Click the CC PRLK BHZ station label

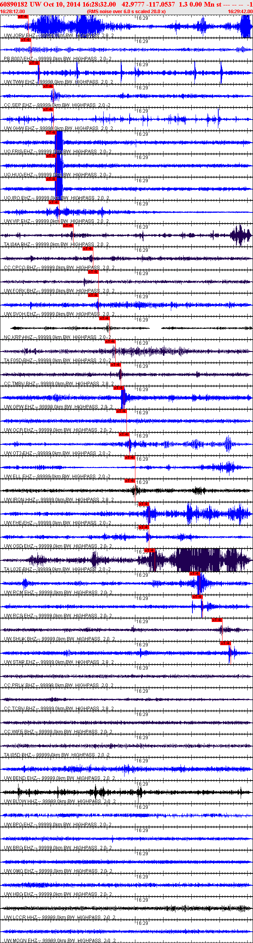[19, 685]
